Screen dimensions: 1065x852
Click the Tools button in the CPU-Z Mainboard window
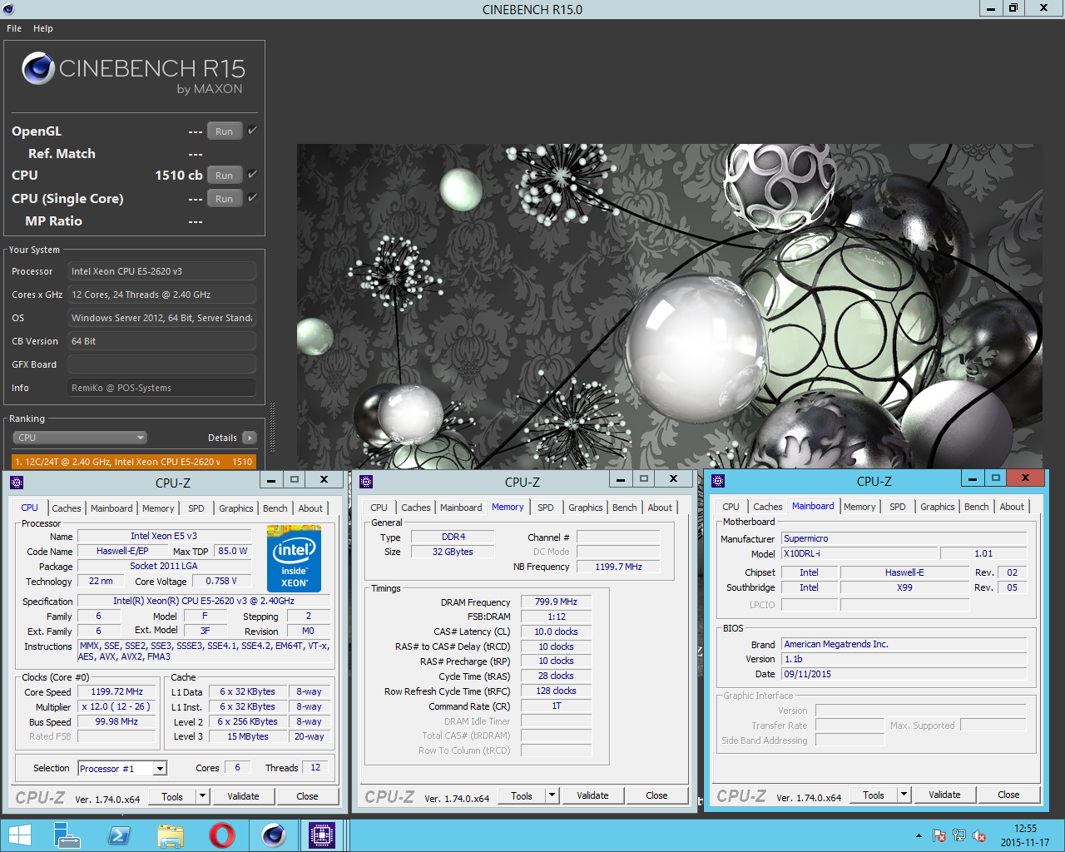click(874, 795)
